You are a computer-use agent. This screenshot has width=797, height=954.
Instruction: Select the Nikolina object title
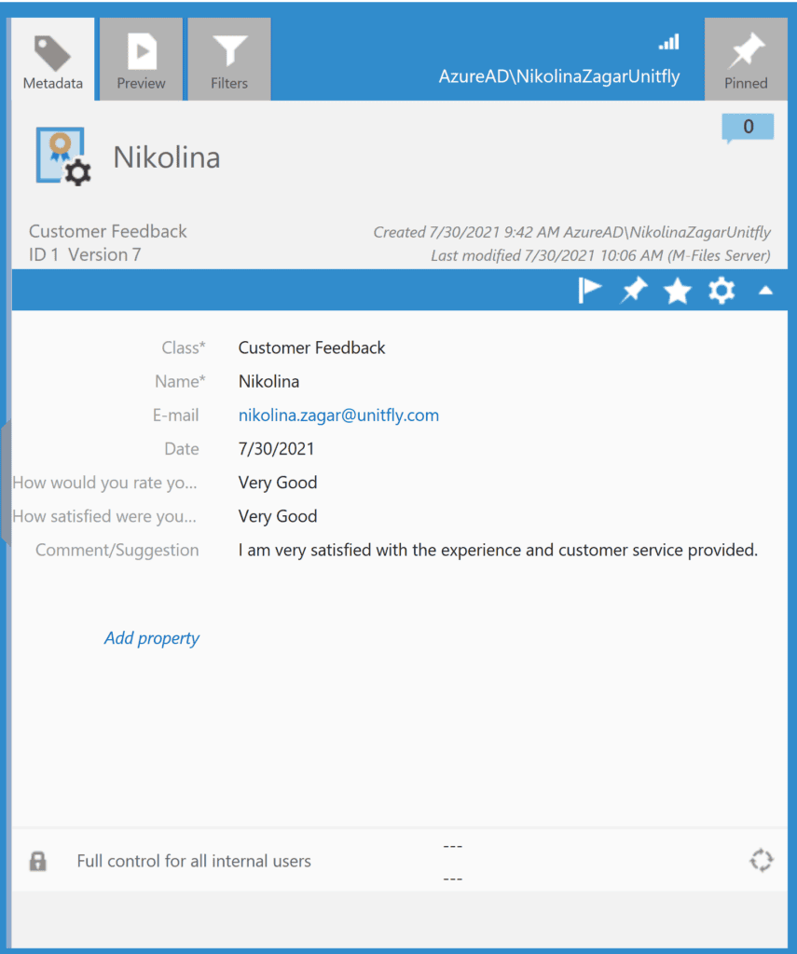click(167, 157)
